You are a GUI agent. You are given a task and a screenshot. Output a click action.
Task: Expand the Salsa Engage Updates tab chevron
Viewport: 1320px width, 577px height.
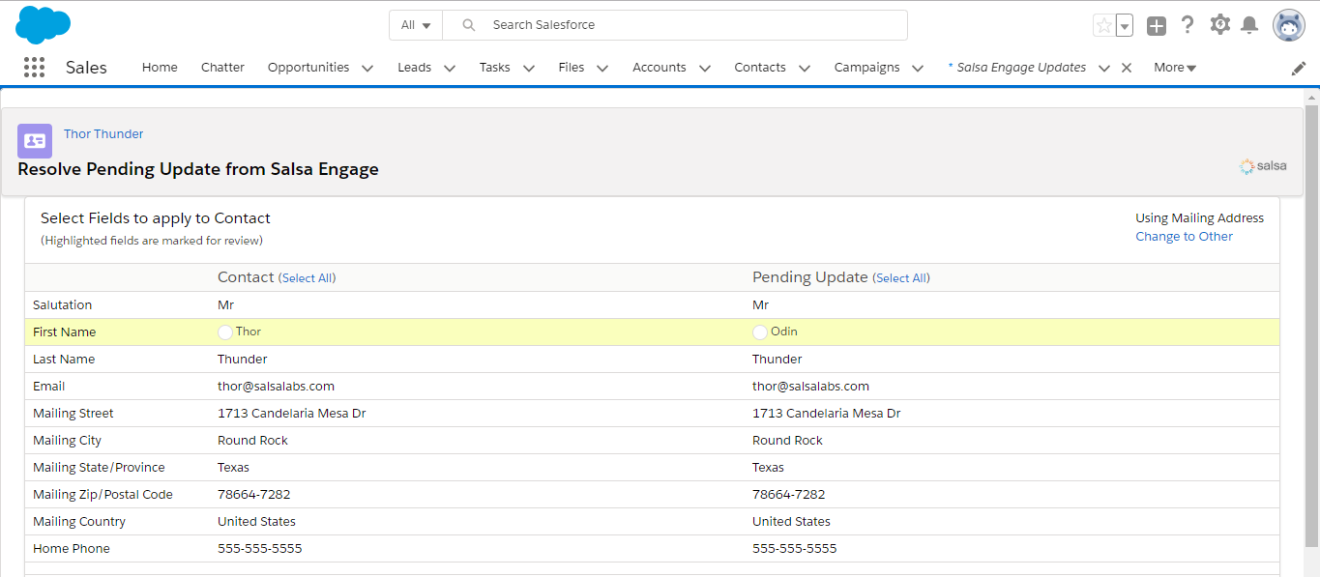1104,68
